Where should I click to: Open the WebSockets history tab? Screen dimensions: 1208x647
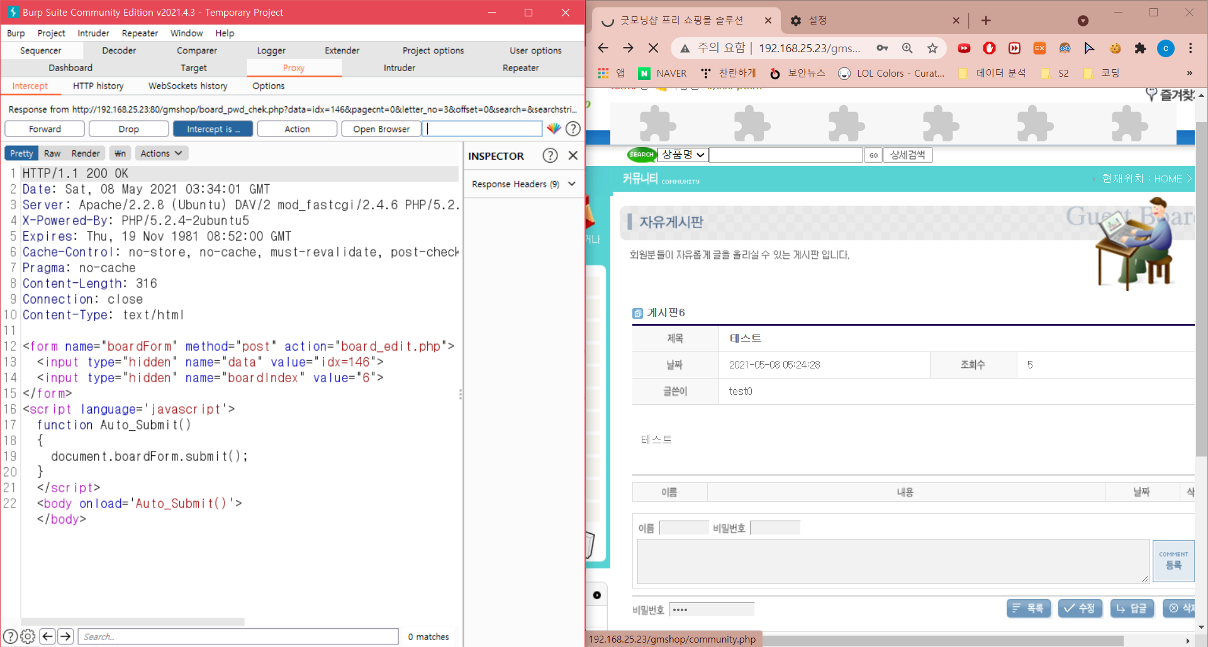188,86
